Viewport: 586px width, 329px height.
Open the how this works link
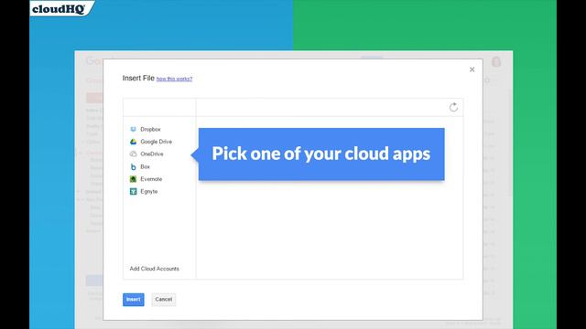click(174, 79)
